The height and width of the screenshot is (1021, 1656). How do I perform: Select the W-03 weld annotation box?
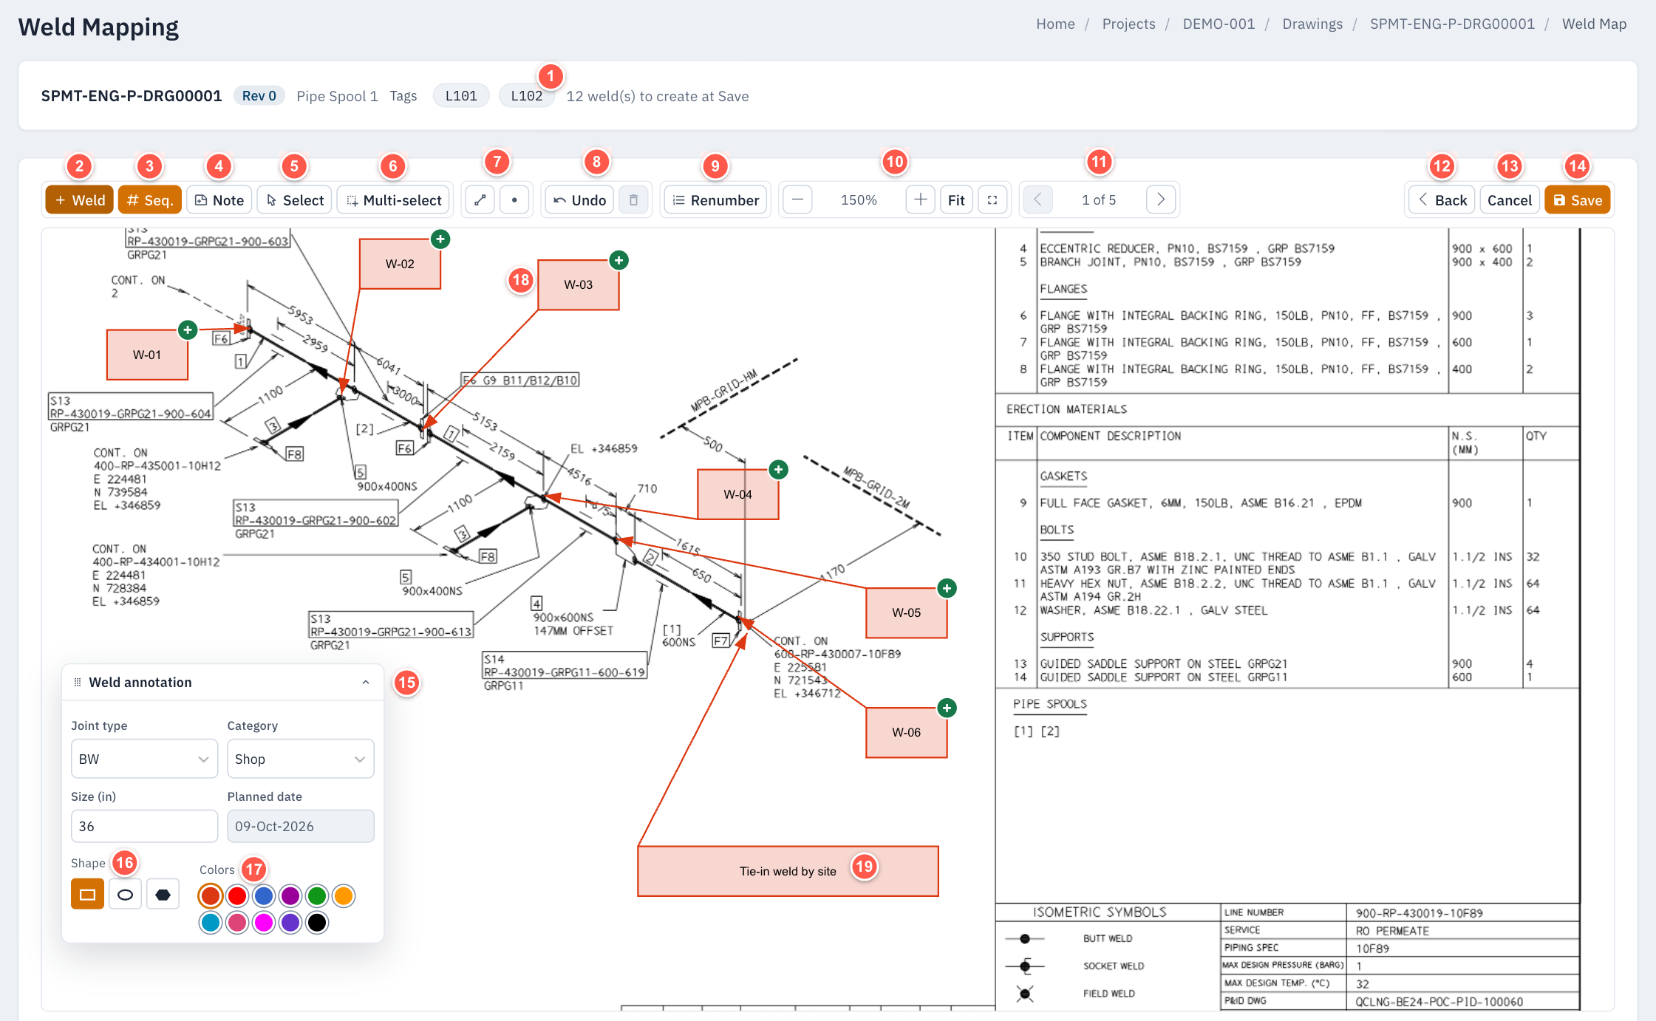(x=579, y=284)
